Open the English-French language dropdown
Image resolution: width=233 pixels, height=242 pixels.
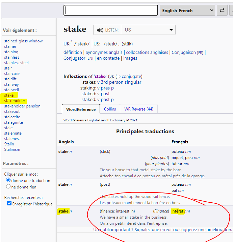[x=187, y=11]
